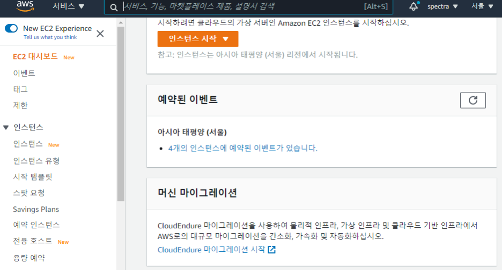The height and width of the screenshot is (270, 502).
Task: Open the CloudEndure 마이그레이션 시작 link
Action: click(211, 250)
